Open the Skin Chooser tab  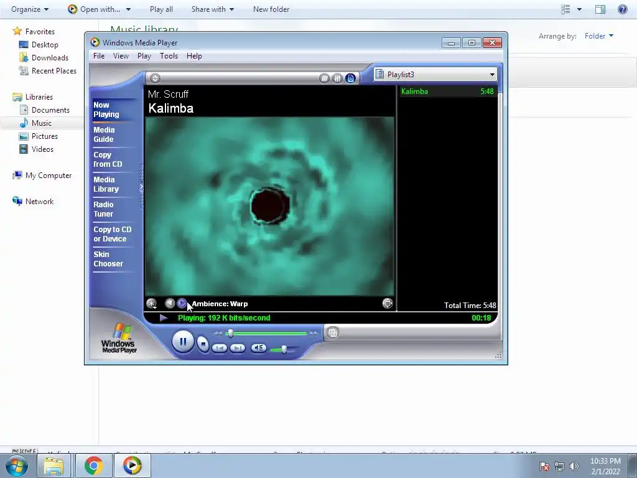click(108, 259)
